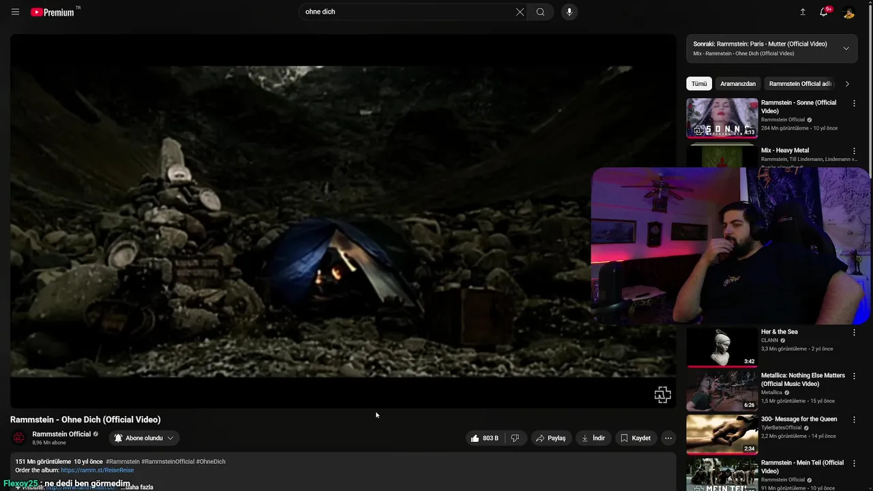Click the 'Paylaş' share button
This screenshot has height=491, width=873.
click(x=550, y=438)
